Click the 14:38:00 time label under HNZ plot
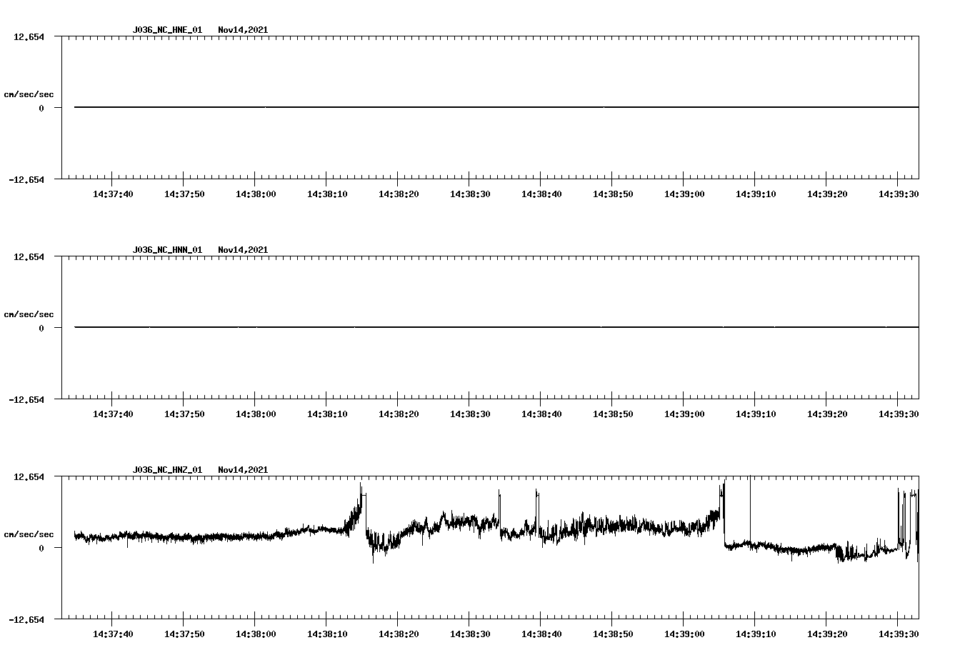The image size is (970, 660). [256, 634]
